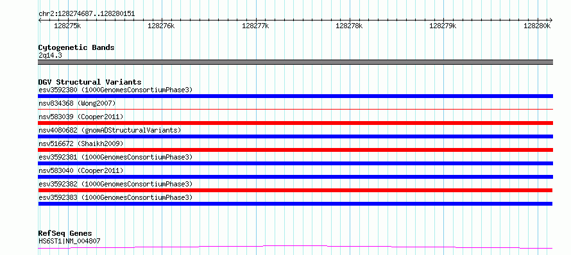This screenshot has width=571, height=255.
Task: Select the esv3592381 blue variant bar
Action: click(x=295, y=163)
